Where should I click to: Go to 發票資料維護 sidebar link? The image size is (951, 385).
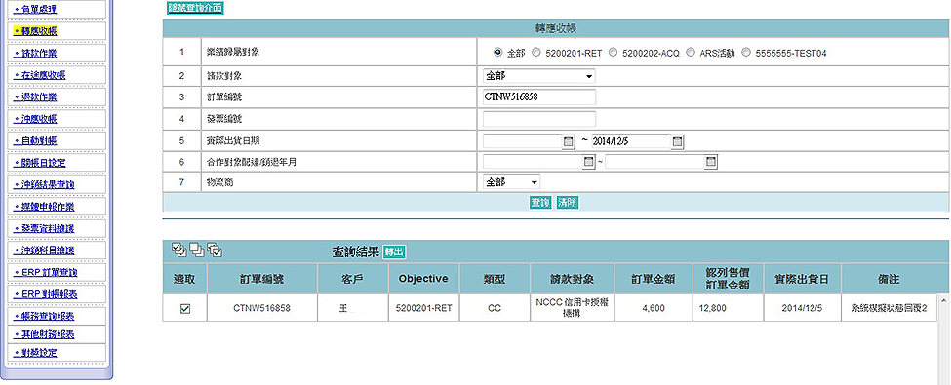click(44, 228)
